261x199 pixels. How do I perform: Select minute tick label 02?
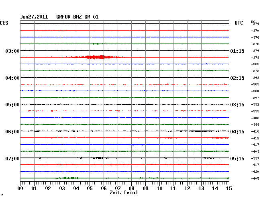[48, 189]
